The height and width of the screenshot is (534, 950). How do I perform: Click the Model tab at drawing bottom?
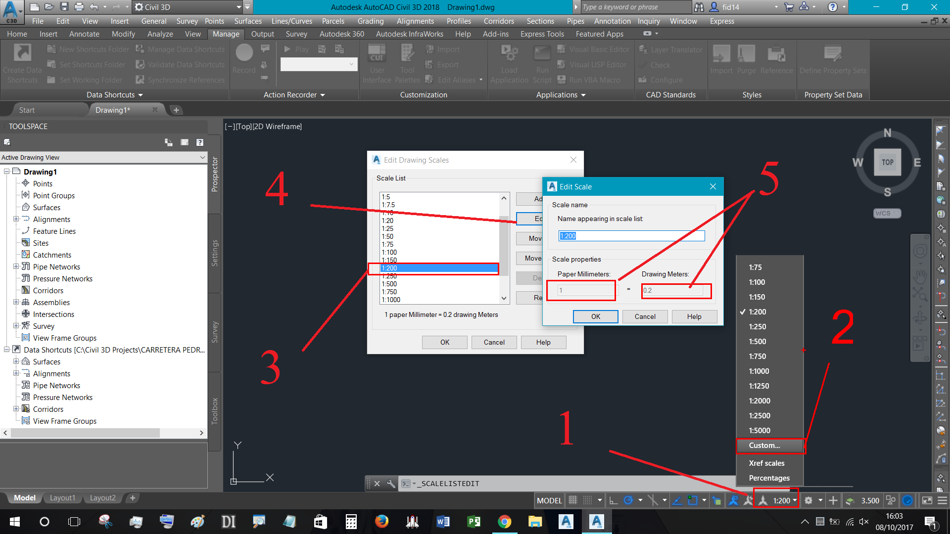coord(23,497)
